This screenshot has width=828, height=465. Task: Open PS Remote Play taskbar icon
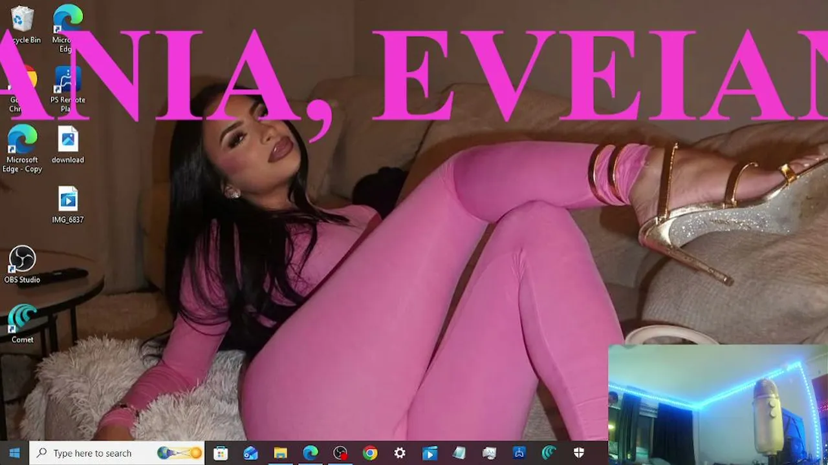[x=519, y=453]
